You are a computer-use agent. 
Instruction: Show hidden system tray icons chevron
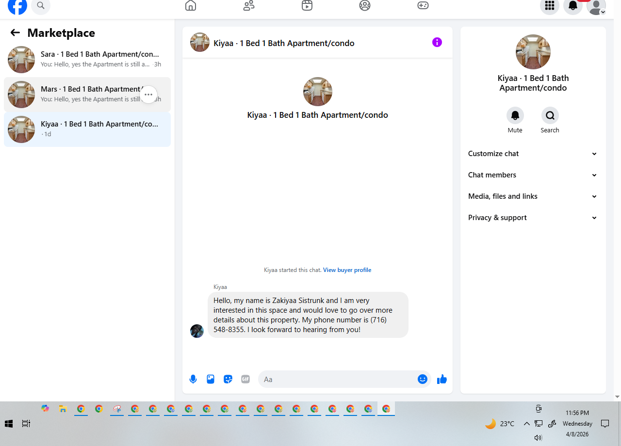[x=526, y=424]
